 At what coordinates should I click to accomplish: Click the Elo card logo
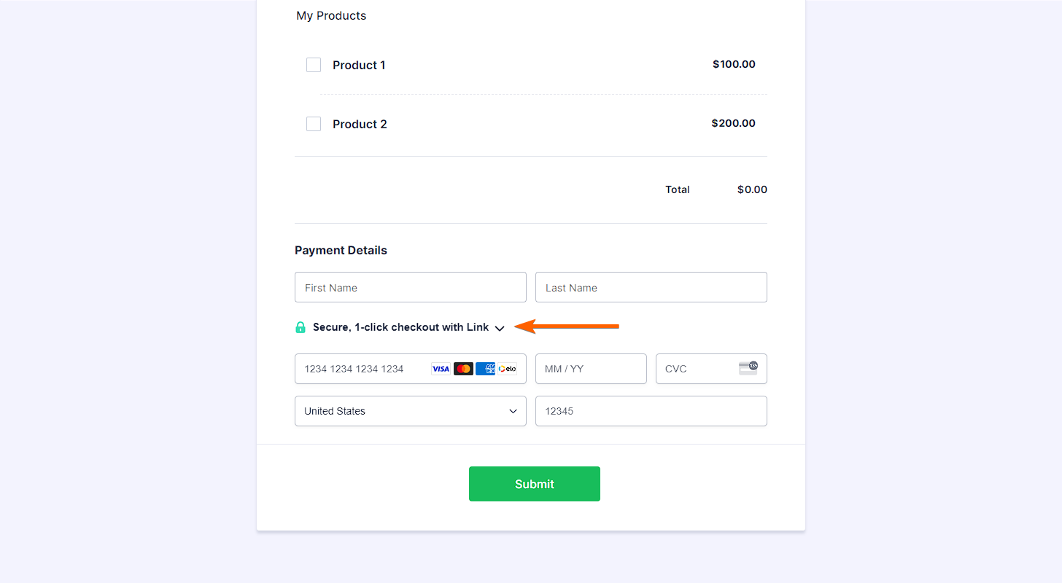pyautogui.click(x=508, y=369)
